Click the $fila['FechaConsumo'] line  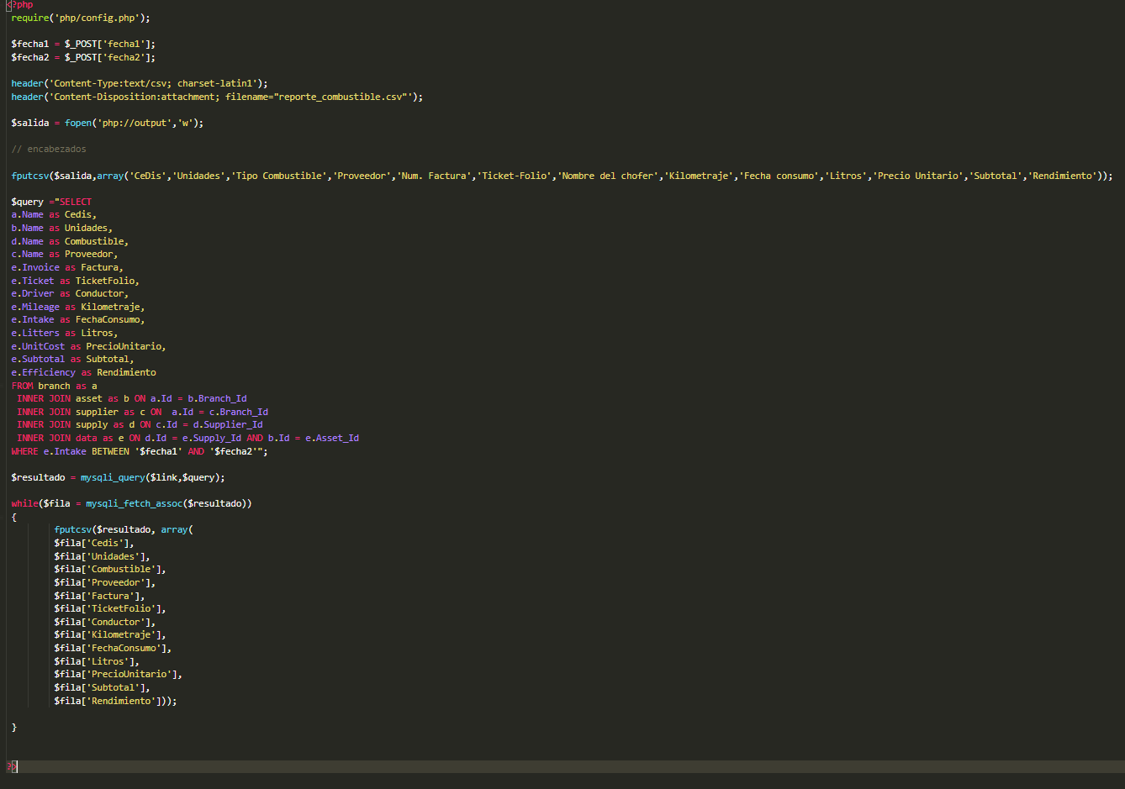coord(113,648)
